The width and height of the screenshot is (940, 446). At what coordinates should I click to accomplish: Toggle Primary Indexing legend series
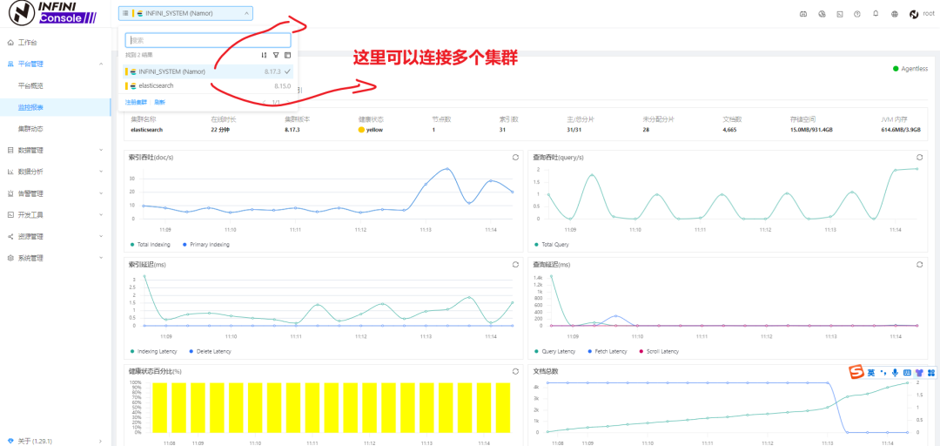(x=205, y=244)
